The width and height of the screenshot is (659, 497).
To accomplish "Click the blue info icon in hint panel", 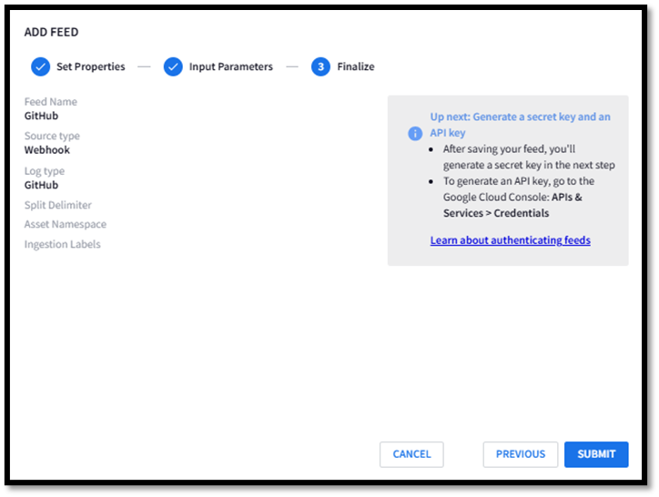I will [415, 133].
